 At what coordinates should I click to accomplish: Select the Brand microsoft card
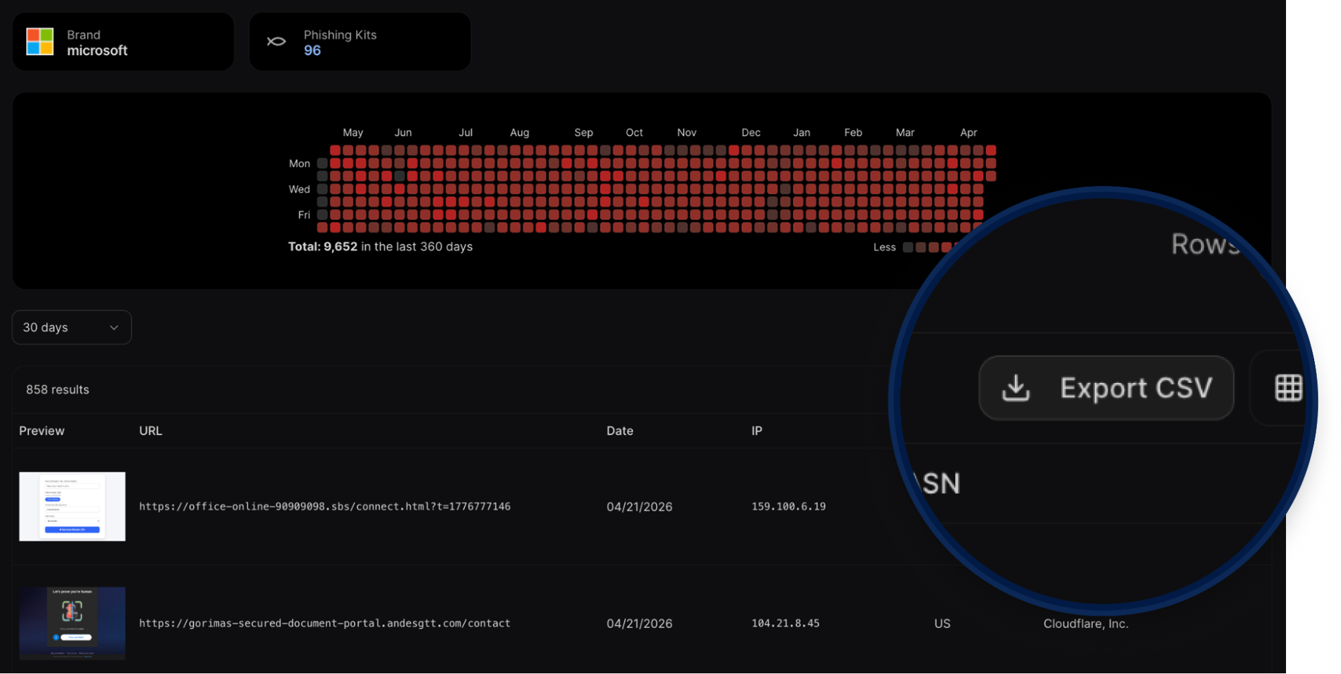pyautogui.click(x=123, y=42)
